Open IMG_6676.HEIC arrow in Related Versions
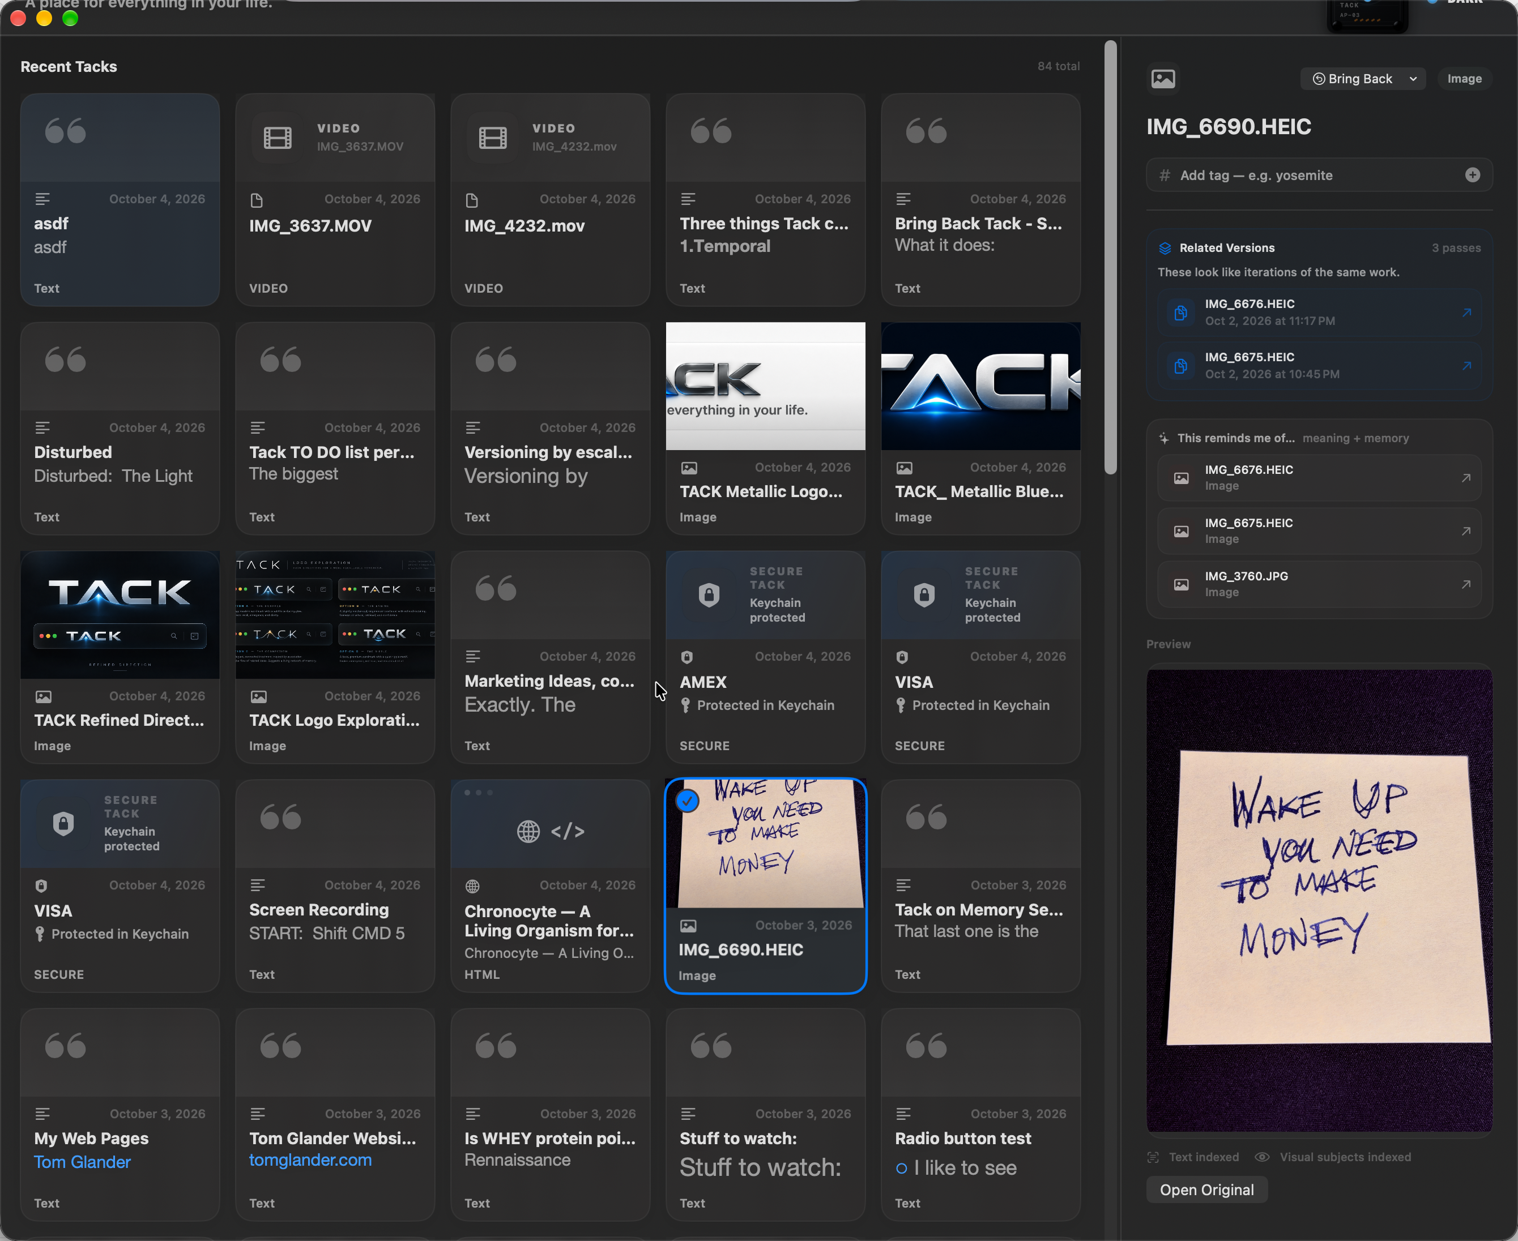Viewport: 1518px width, 1241px height. tap(1466, 313)
